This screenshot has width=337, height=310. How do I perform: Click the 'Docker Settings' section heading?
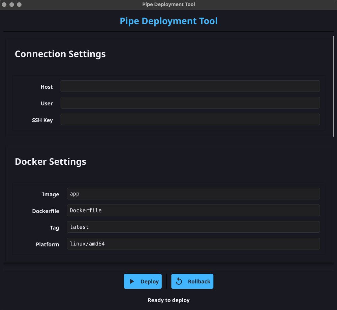pyautogui.click(x=50, y=161)
